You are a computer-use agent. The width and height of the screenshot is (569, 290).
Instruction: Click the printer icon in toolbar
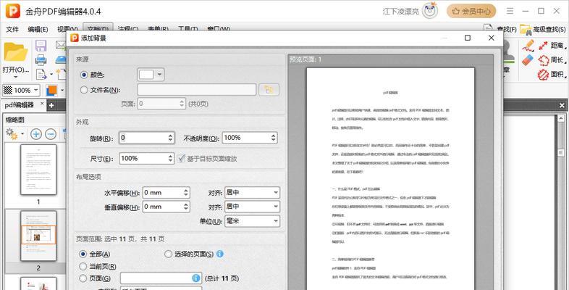[x=41, y=60]
